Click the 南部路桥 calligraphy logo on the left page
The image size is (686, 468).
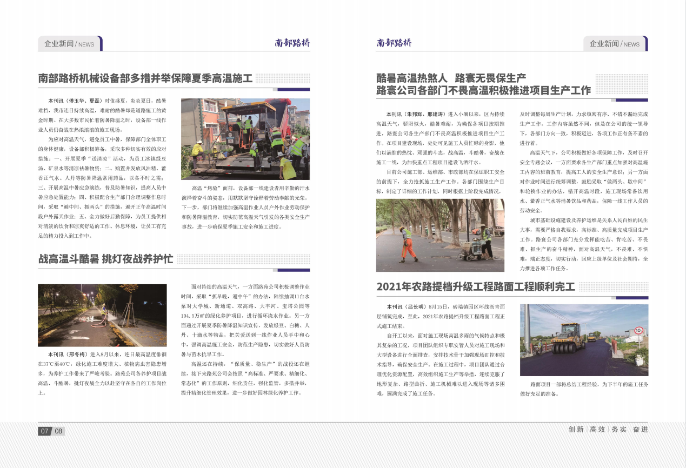(x=292, y=43)
